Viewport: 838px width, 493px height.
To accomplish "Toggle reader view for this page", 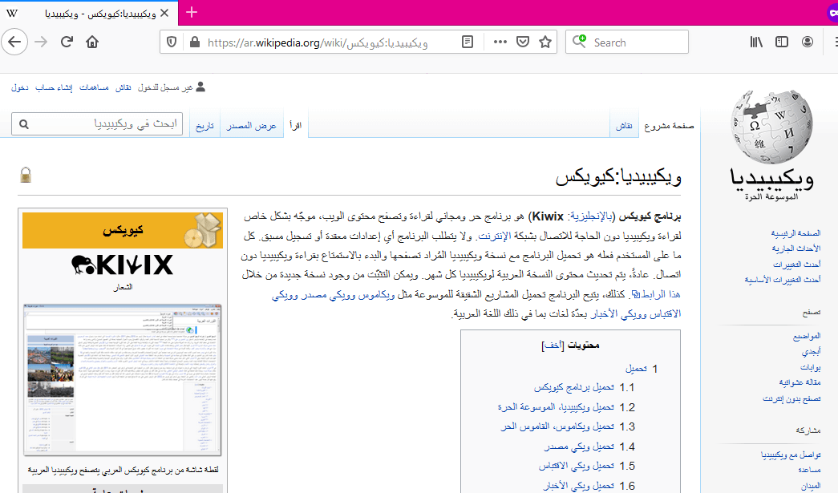I will [467, 42].
